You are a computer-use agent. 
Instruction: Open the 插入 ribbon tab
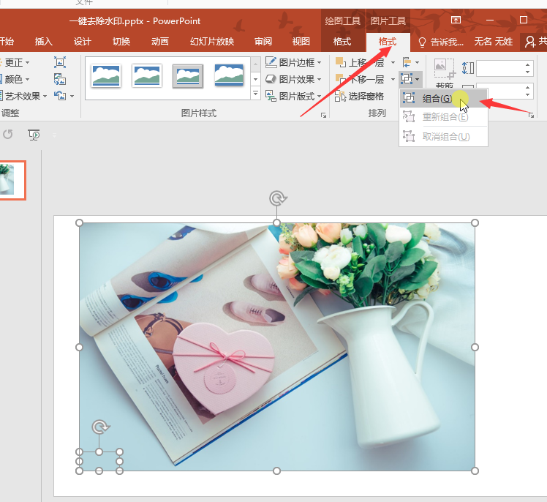click(44, 42)
